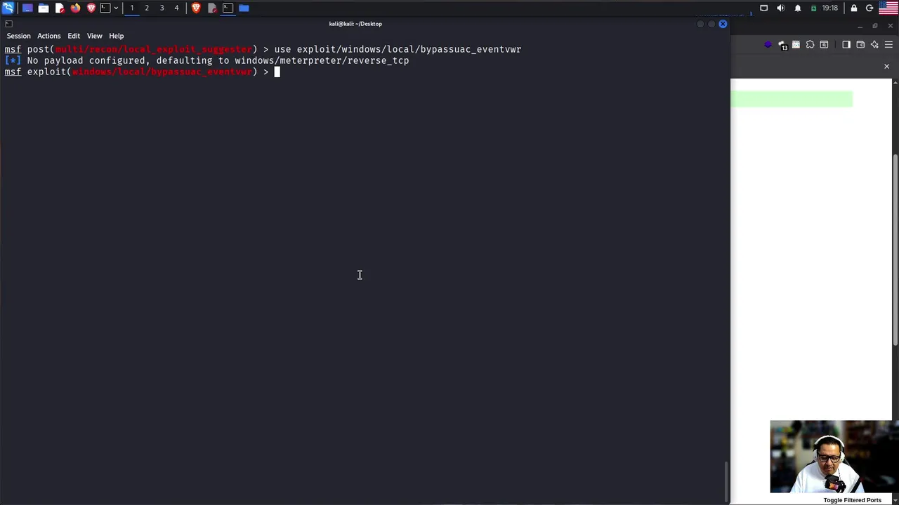Screen dimensions: 899x505
Task: Switch to workspace 3
Action: 162,8
